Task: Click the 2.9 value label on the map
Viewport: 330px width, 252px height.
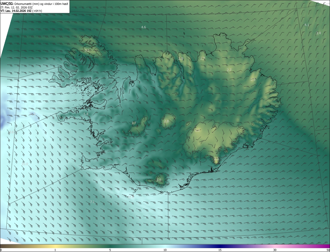Action: click(x=181, y=59)
